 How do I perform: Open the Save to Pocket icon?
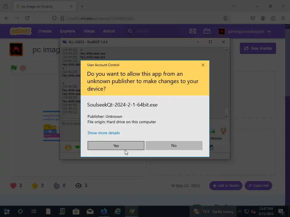252,18
